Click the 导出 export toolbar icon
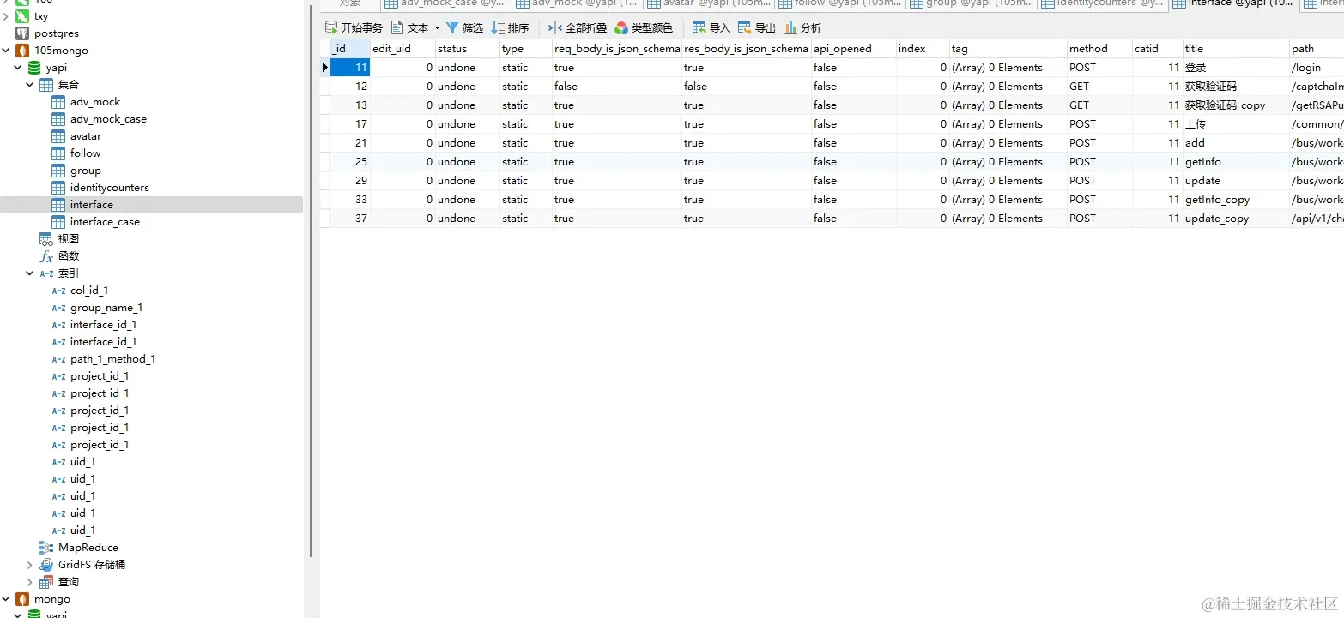 (x=744, y=27)
